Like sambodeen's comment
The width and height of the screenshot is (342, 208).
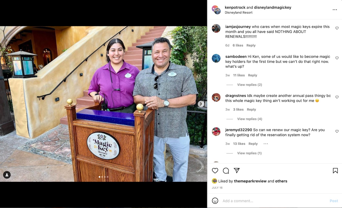337,58
